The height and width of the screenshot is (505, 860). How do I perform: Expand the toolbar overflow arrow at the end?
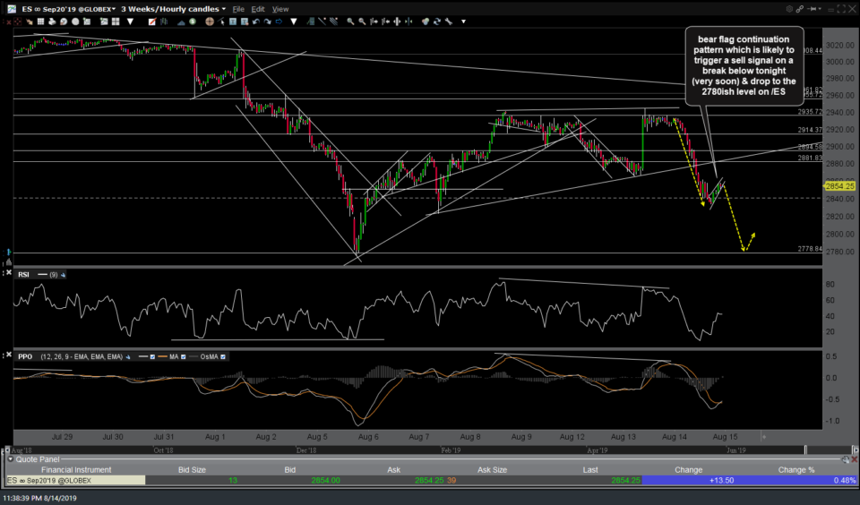[x=463, y=21]
